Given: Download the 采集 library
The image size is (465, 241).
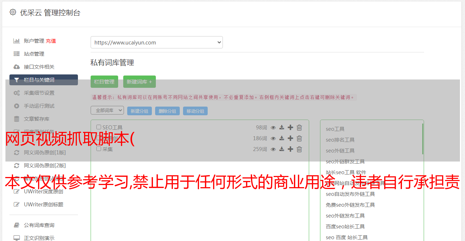Looking at the screenshot, I should coord(282,149).
